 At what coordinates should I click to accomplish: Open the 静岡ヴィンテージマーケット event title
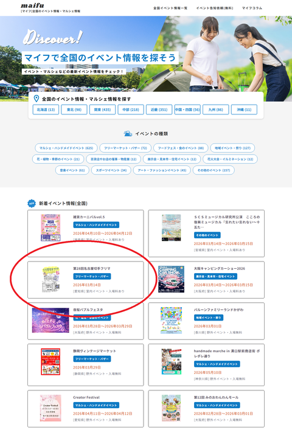[94, 351]
